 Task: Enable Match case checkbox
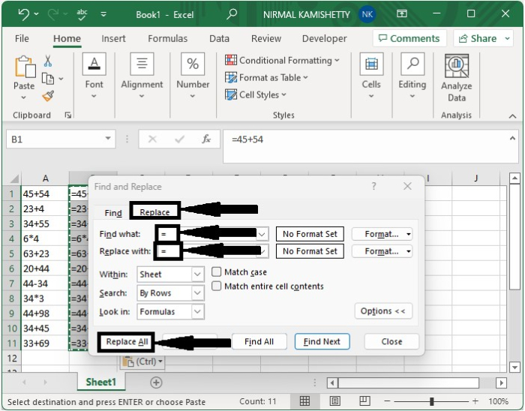coord(217,271)
